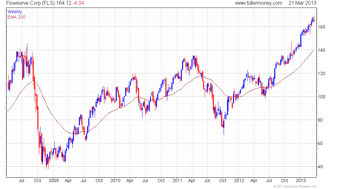Click the price value 164.72
The width and height of the screenshot is (346, 189).
click(x=64, y=3)
